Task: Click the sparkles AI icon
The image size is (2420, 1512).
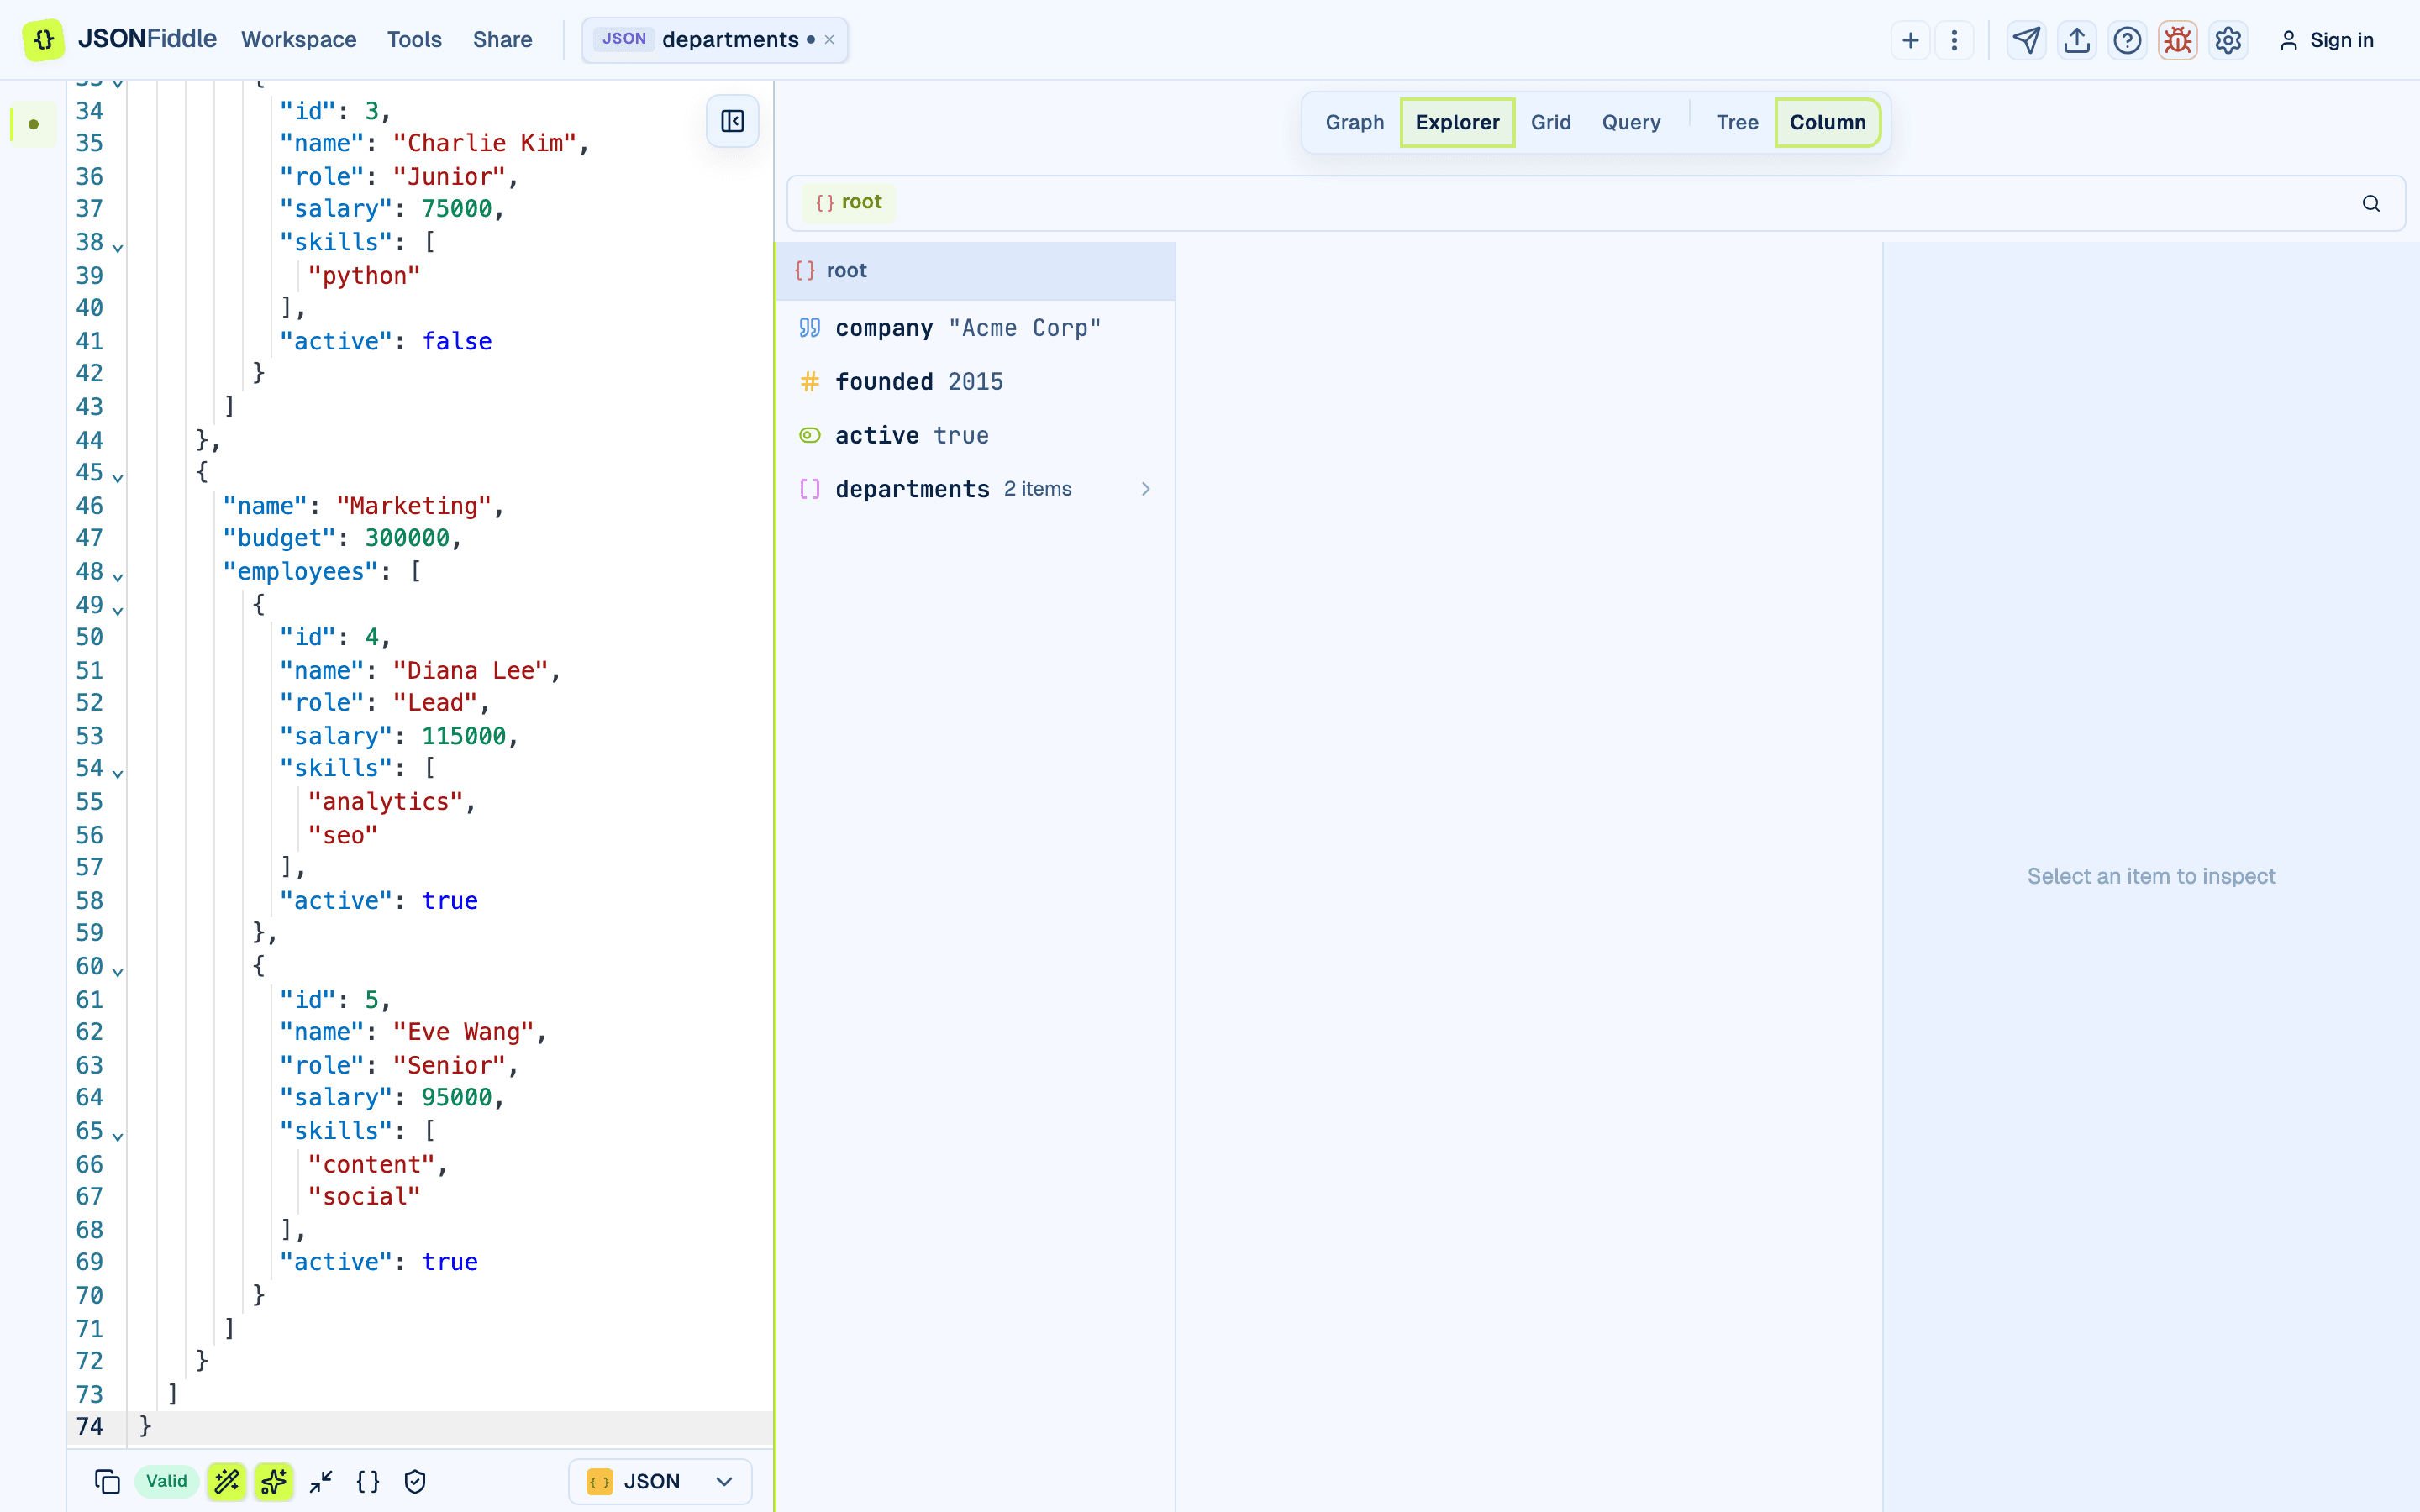Action: (x=274, y=1481)
